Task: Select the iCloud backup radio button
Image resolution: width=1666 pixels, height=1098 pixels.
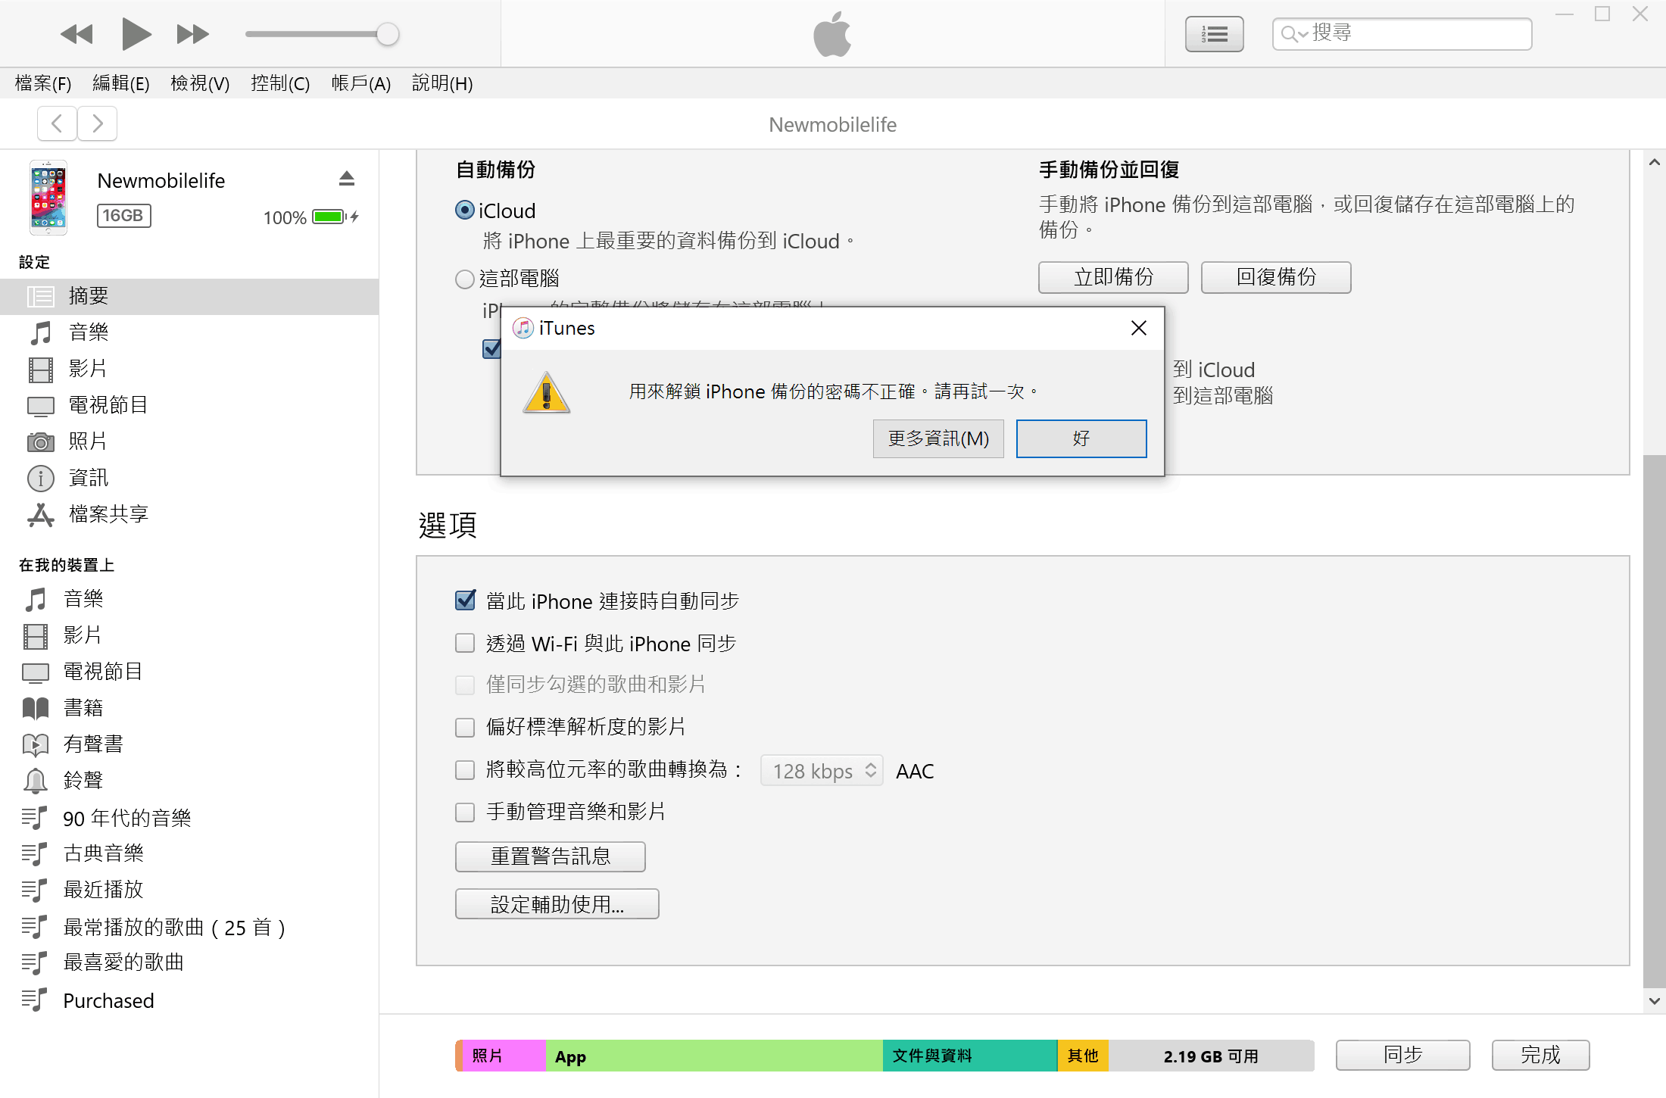Action: (465, 211)
